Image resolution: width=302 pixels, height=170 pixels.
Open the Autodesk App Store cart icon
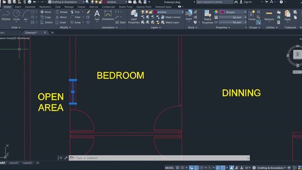pos(267,2)
